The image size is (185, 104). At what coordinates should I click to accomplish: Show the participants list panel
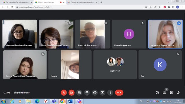pyautogui.click(x=164, y=93)
